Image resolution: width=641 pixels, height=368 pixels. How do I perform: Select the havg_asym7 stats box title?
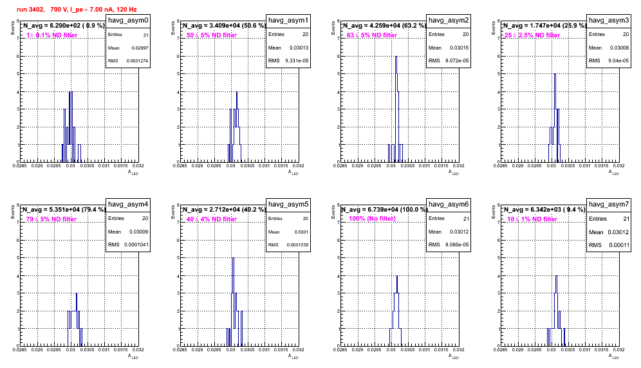609,205
